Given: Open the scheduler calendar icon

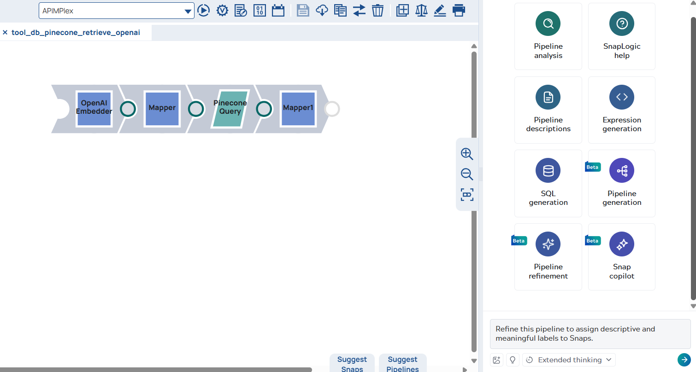Looking at the screenshot, I should pyautogui.click(x=278, y=10).
